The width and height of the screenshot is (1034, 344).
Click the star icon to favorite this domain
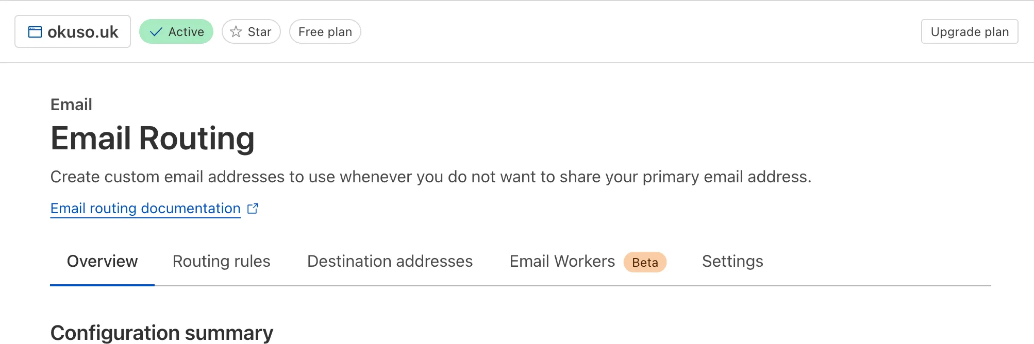click(x=236, y=31)
